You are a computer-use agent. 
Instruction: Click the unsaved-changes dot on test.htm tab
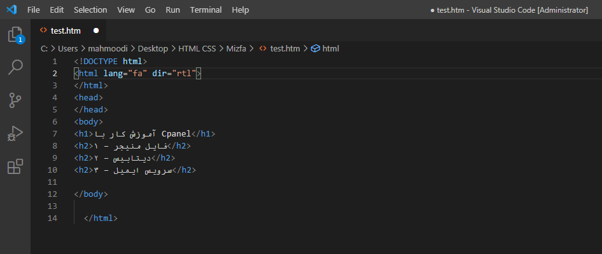(x=96, y=30)
